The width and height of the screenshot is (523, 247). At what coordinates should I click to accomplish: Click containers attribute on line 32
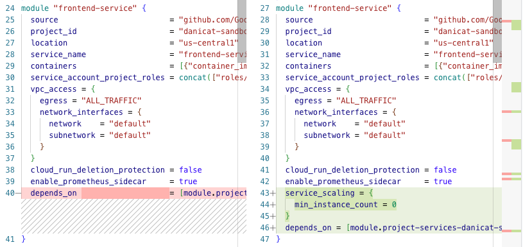(x=309, y=66)
